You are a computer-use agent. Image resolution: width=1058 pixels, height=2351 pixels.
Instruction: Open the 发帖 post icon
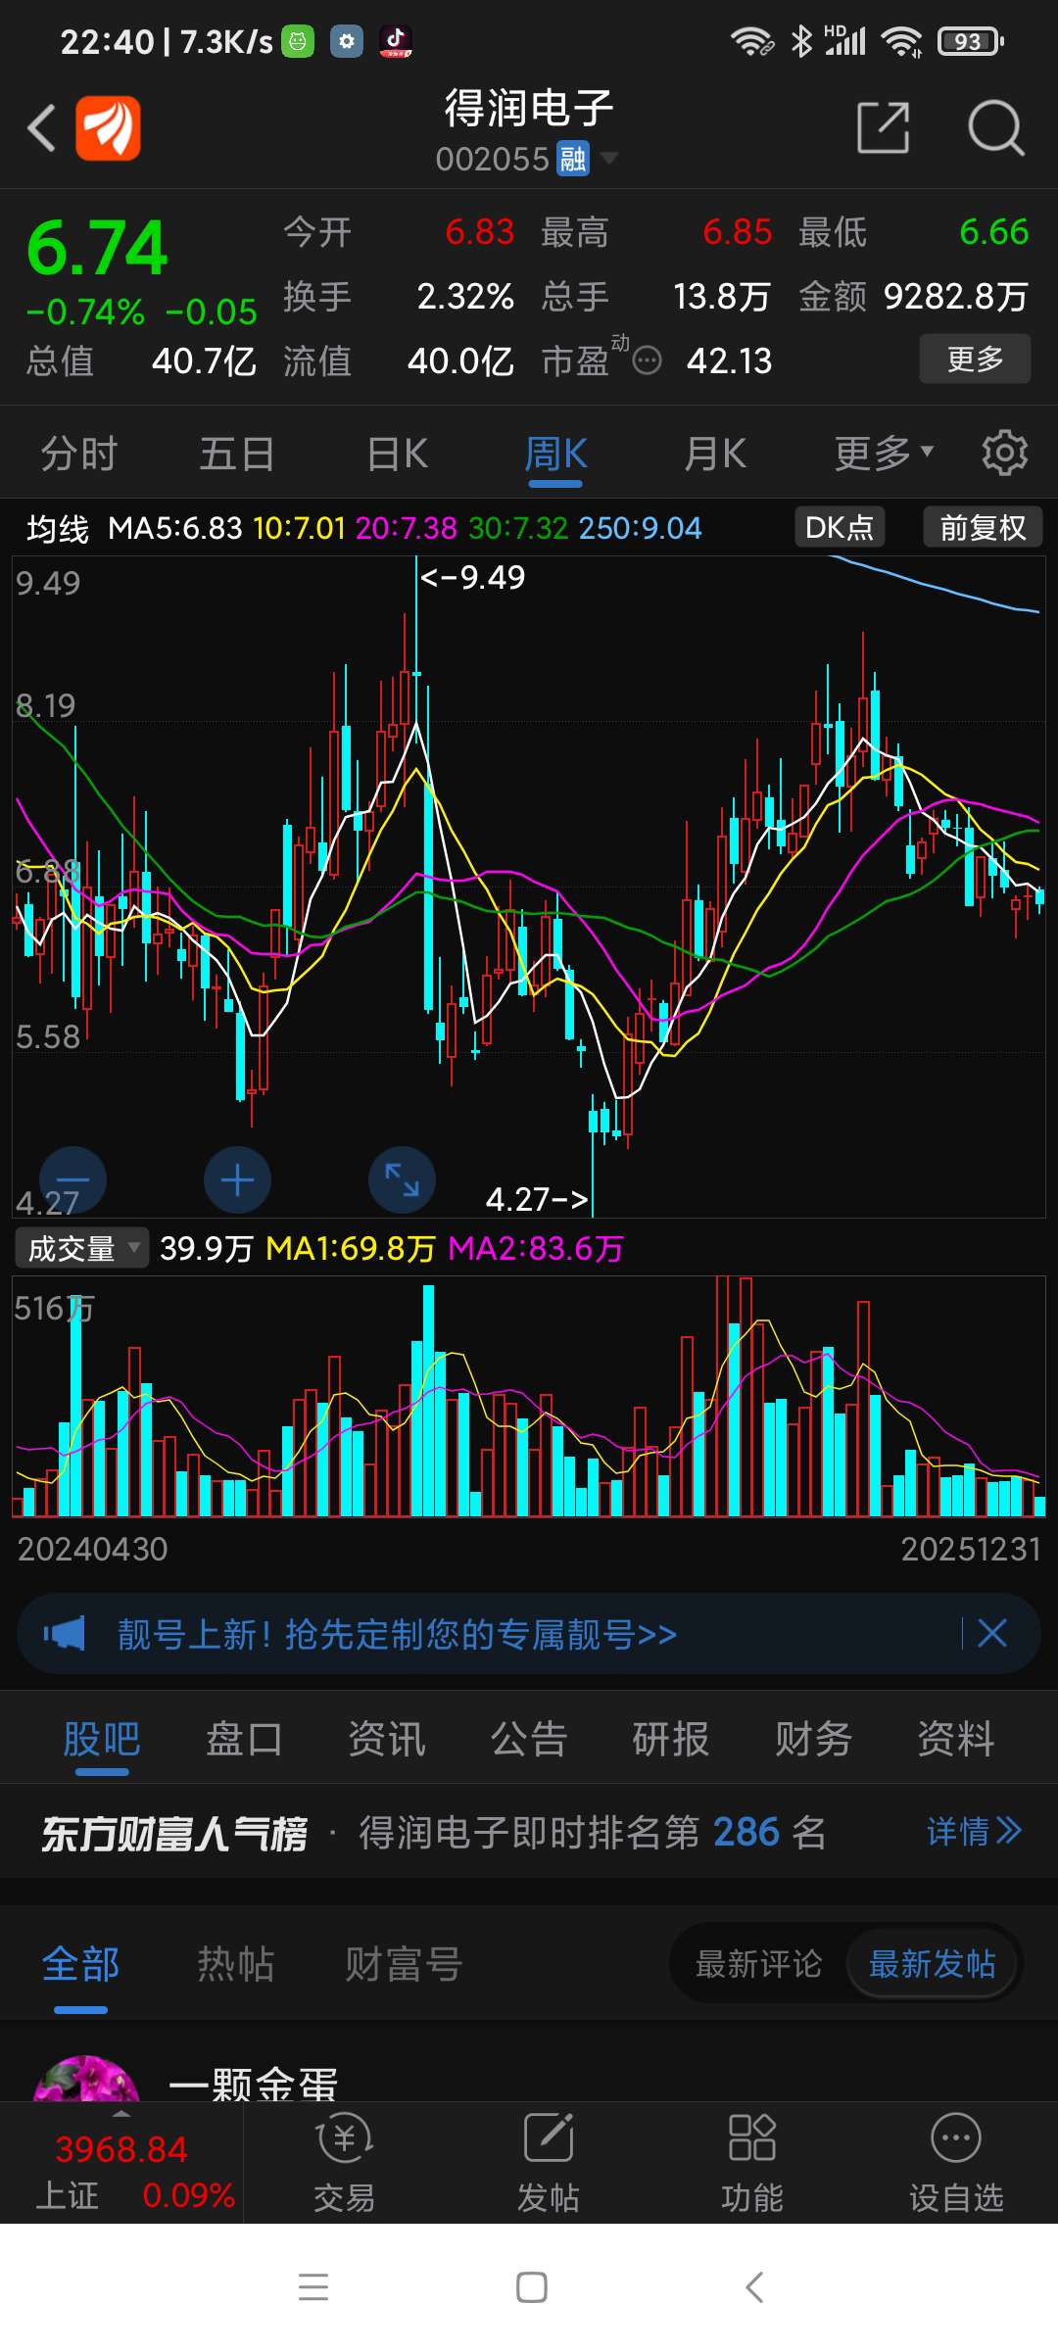[549, 2163]
